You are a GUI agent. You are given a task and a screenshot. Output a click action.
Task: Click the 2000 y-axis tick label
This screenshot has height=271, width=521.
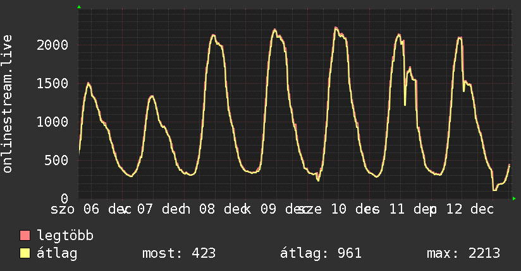[x=52, y=45]
